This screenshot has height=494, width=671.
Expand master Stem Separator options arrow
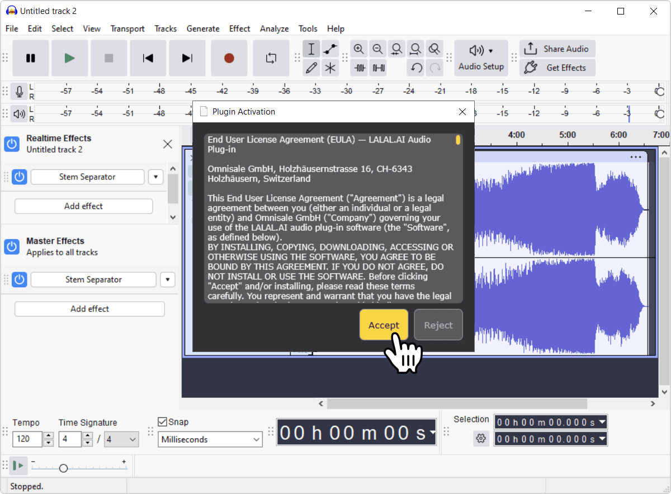point(168,279)
